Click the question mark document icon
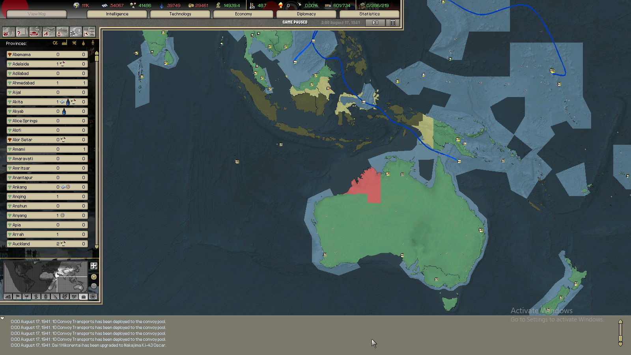631x355 pixels. click(x=22, y=32)
